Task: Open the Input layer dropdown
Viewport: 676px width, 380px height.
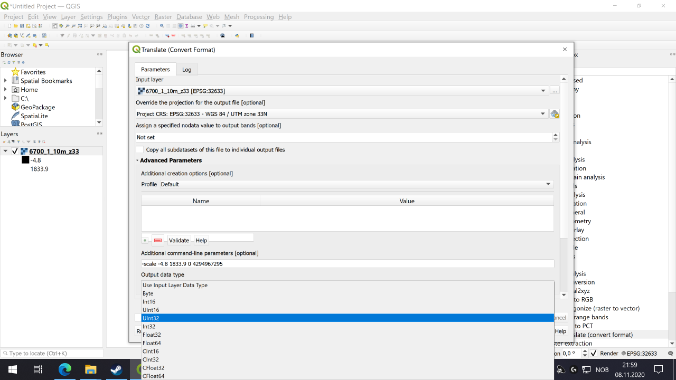Action: click(x=342, y=91)
